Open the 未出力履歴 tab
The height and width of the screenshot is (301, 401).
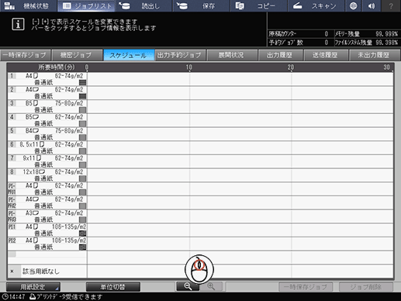[x=374, y=55]
